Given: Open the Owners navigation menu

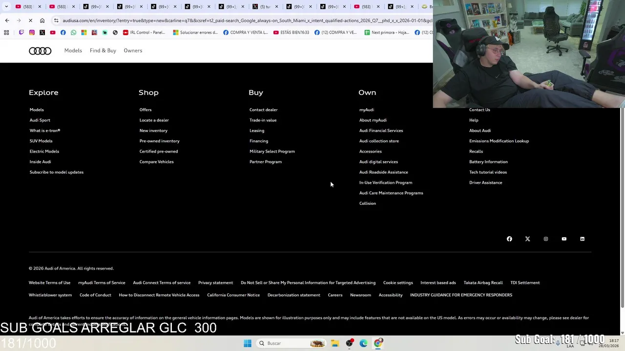Looking at the screenshot, I should pyautogui.click(x=133, y=51).
